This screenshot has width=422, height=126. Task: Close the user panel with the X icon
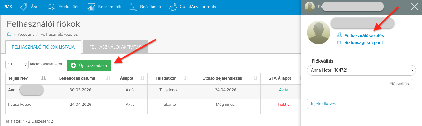(415, 7)
